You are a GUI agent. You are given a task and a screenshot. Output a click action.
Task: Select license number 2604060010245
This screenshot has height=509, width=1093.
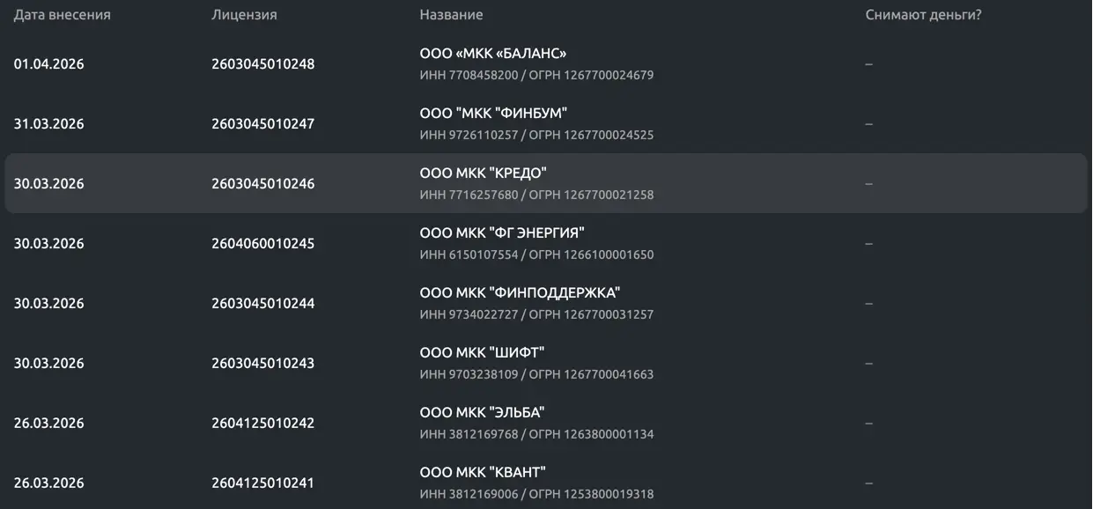pyautogui.click(x=262, y=244)
